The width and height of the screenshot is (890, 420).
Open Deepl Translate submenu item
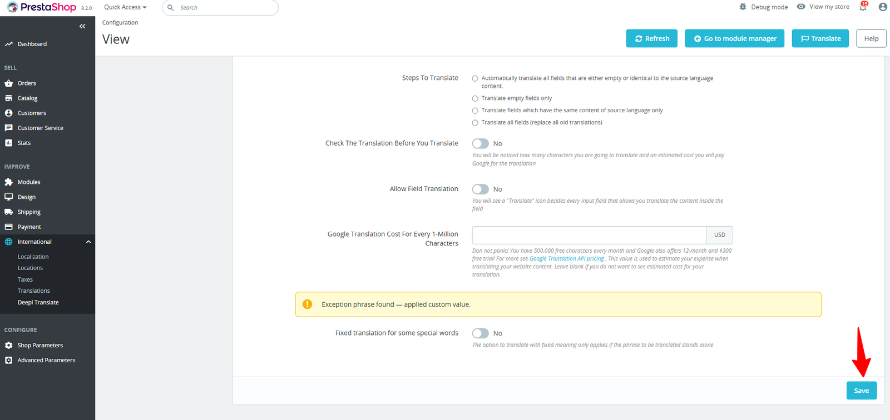[x=38, y=303]
